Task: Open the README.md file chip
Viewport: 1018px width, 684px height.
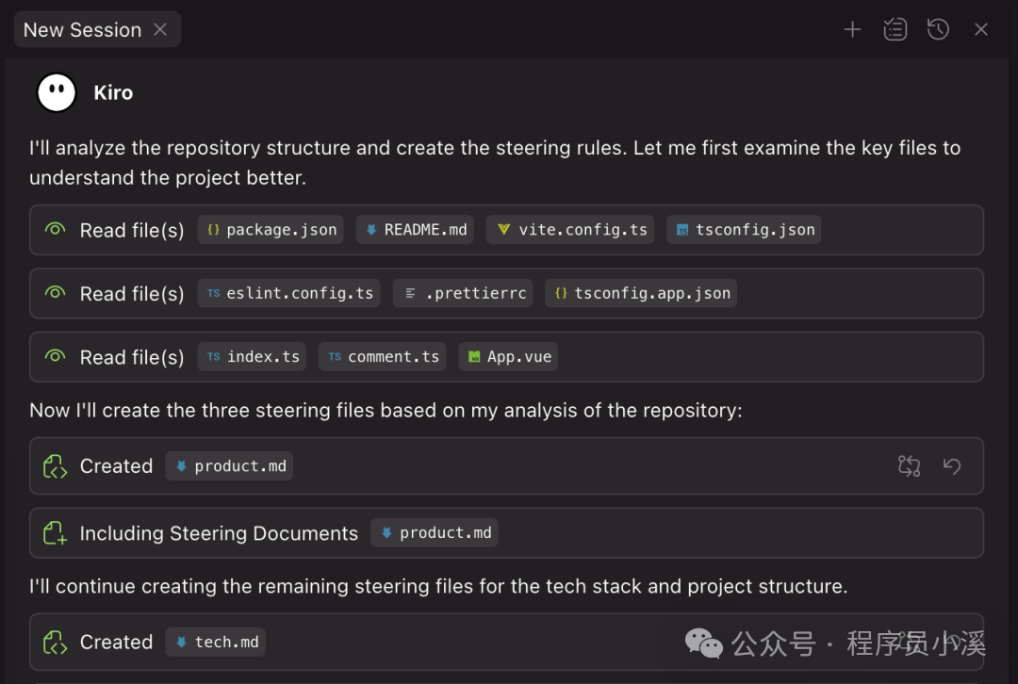Action: pyautogui.click(x=416, y=230)
